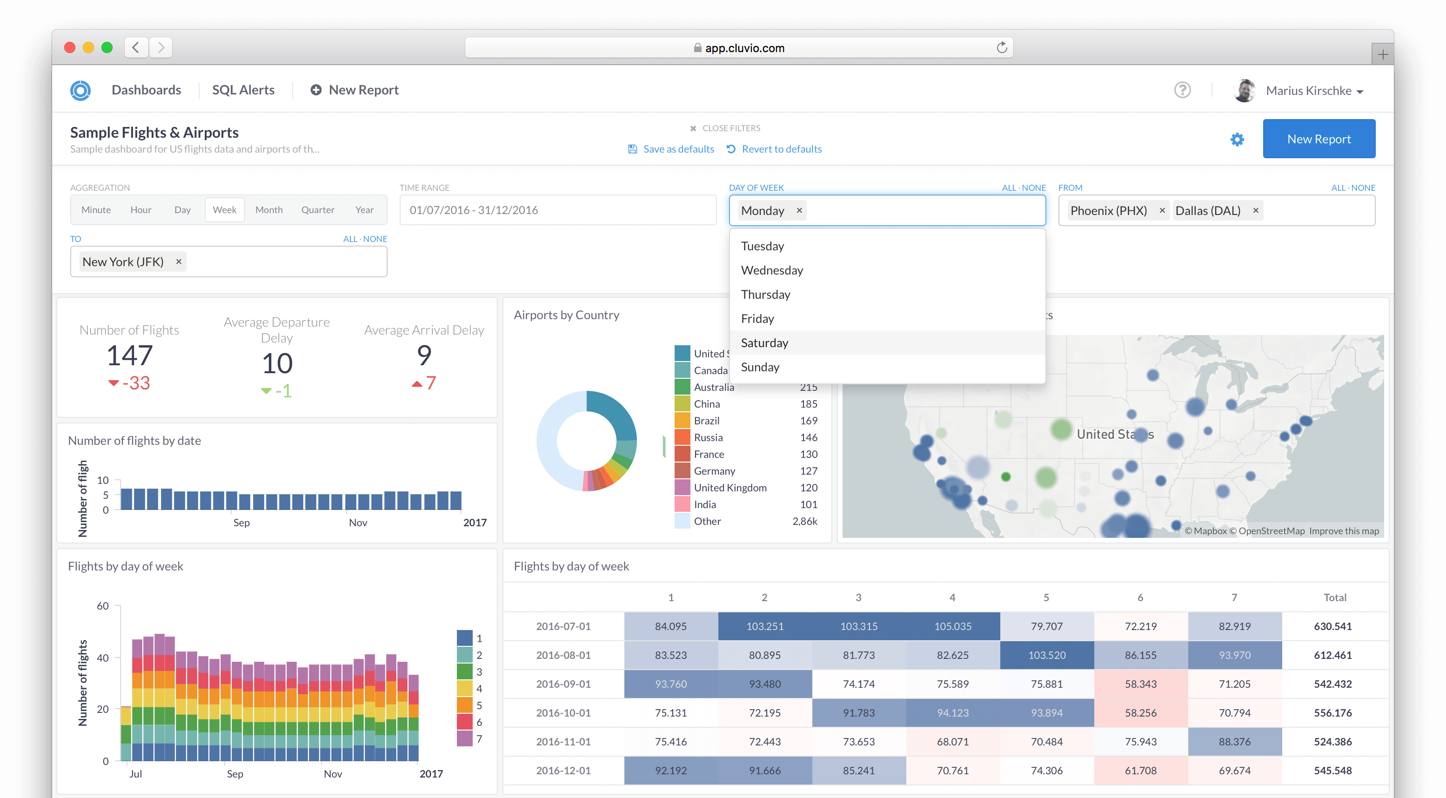The image size is (1446, 798).
Task: Select Saturday from day of week dropdown
Action: [x=765, y=342]
